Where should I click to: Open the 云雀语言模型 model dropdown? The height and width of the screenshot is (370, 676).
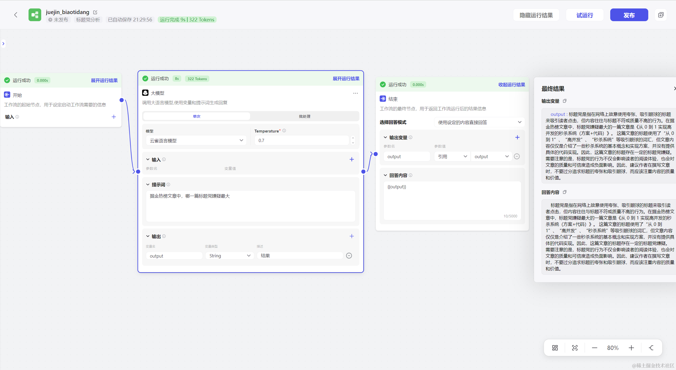click(x=196, y=140)
